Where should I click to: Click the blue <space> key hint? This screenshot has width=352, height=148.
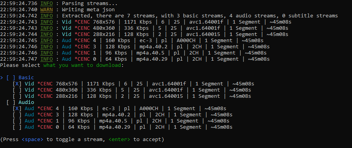pyautogui.click(x=33, y=139)
